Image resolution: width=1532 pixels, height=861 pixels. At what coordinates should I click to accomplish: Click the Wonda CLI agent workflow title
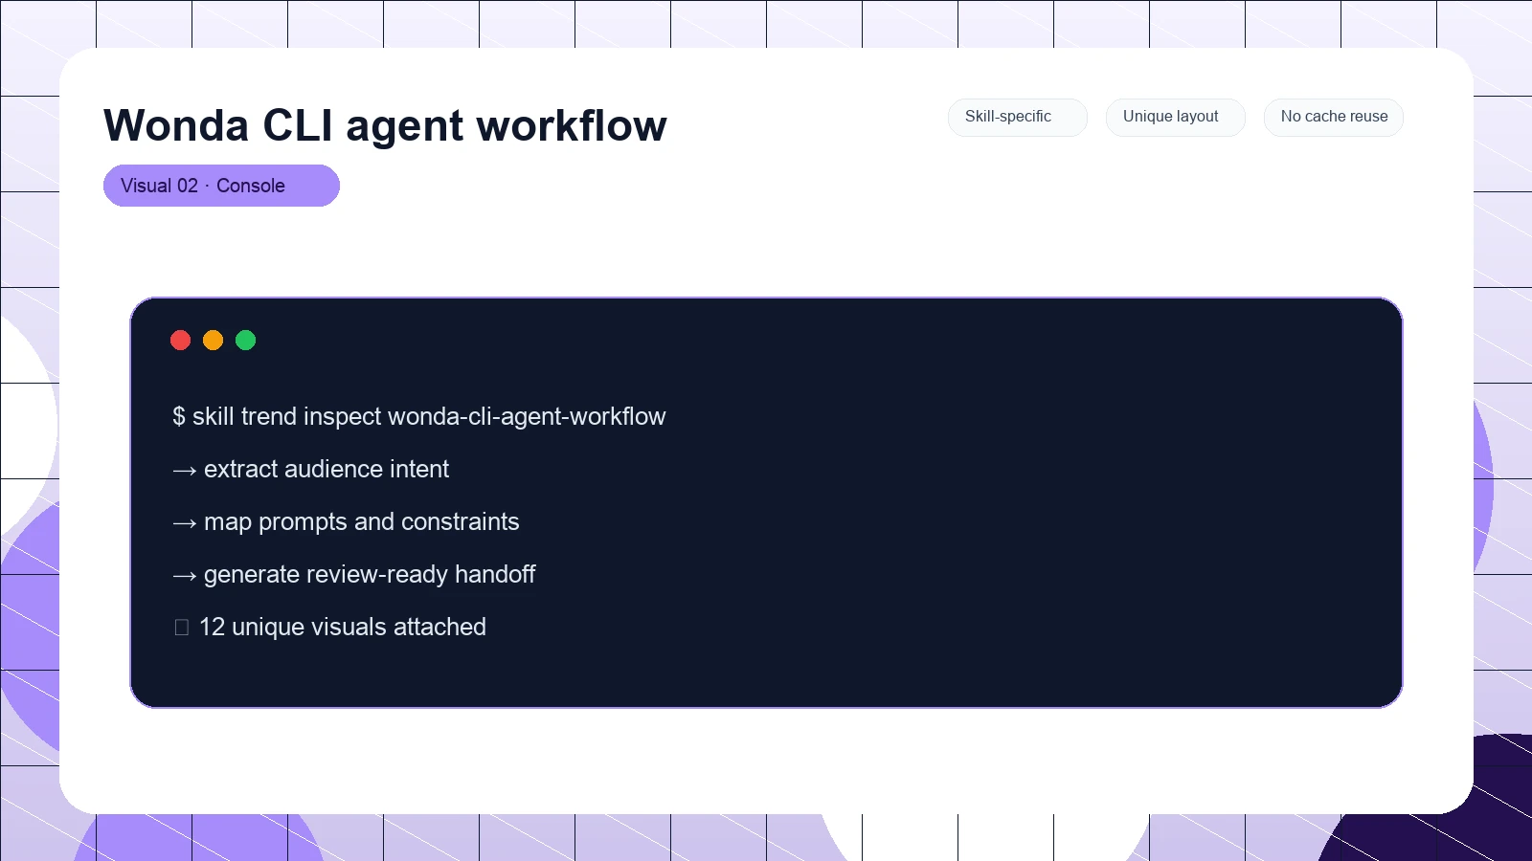point(385,125)
